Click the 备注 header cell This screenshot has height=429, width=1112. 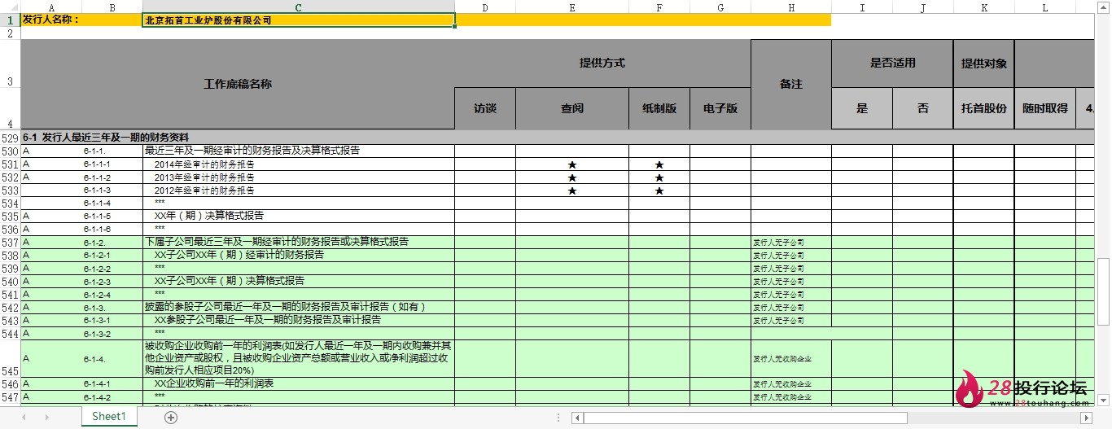pyautogui.click(x=791, y=85)
